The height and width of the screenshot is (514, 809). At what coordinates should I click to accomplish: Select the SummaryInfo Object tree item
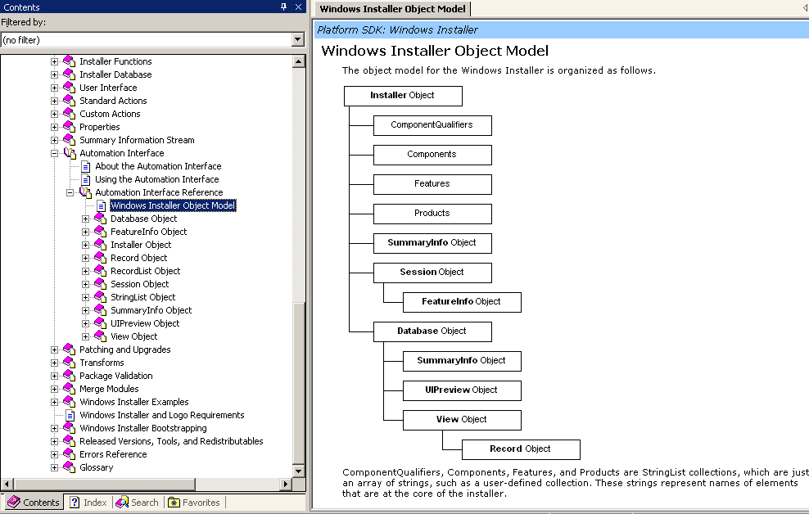[151, 310]
